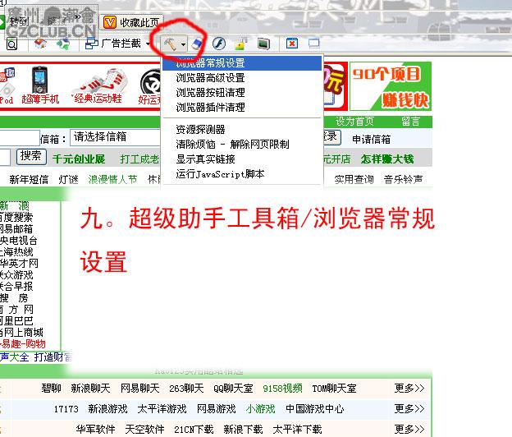Choose 运行JavaScript脚本 menu item

click(220, 174)
